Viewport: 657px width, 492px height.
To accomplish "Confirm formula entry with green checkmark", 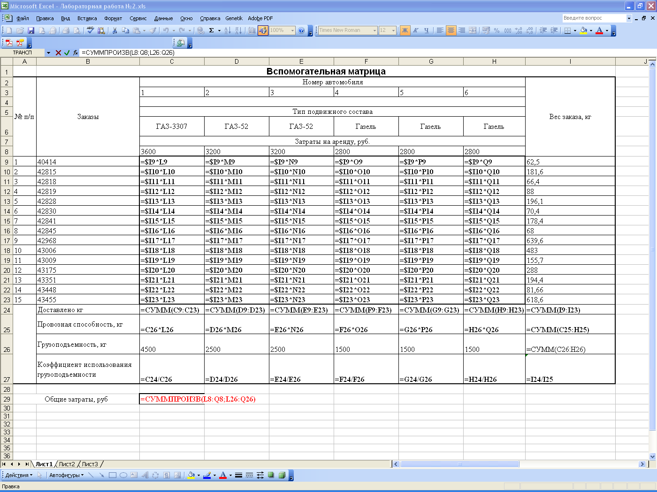I will click(67, 53).
